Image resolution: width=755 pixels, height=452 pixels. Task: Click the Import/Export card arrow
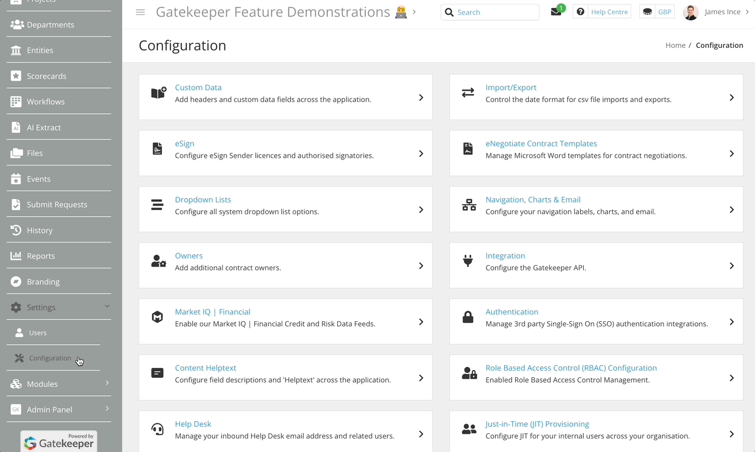732,97
